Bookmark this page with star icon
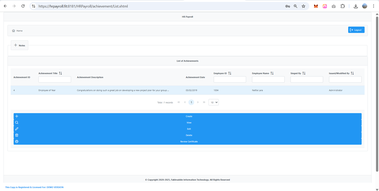The height and width of the screenshot is (191, 379). point(303,6)
